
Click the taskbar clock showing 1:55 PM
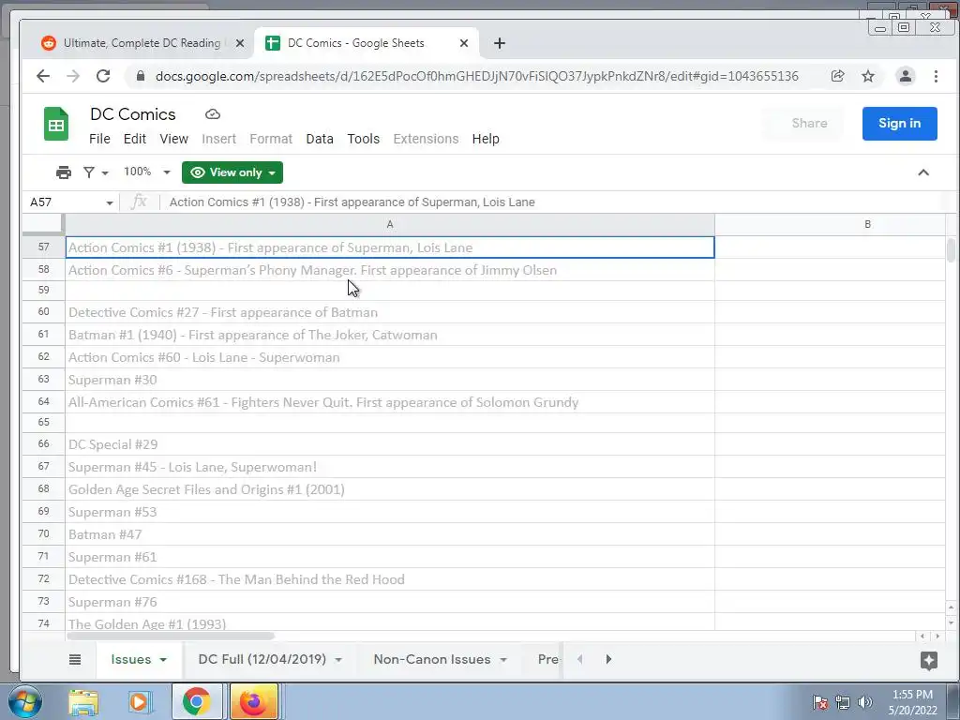tap(912, 702)
